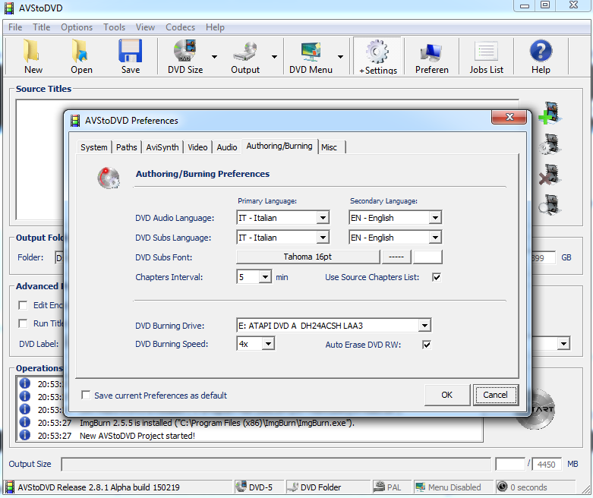This screenshot has height=498, width=593.
Task: Remove title with red X film icon
Action: tap(550, 175)
